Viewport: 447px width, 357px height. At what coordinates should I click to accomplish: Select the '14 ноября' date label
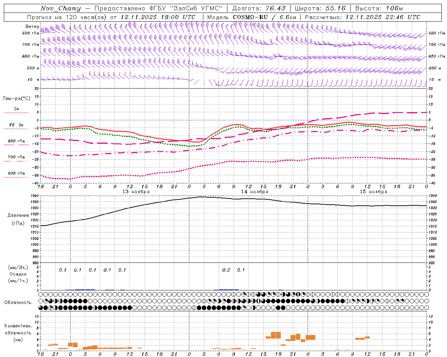255,192
